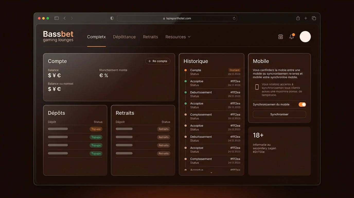The width and height of the screenshot is (354, 198).
Task: Click the Re compte button
Action: (x=158, y=61)
